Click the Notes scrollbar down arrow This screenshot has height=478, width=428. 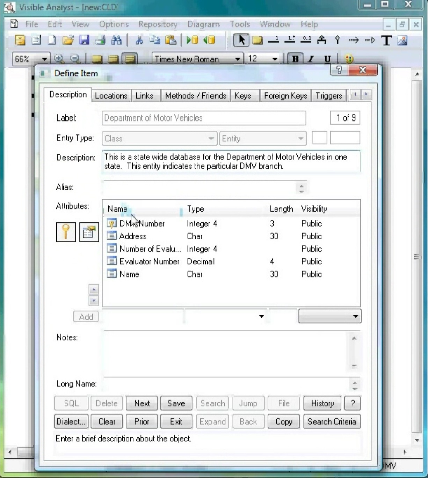coord(354,366)
